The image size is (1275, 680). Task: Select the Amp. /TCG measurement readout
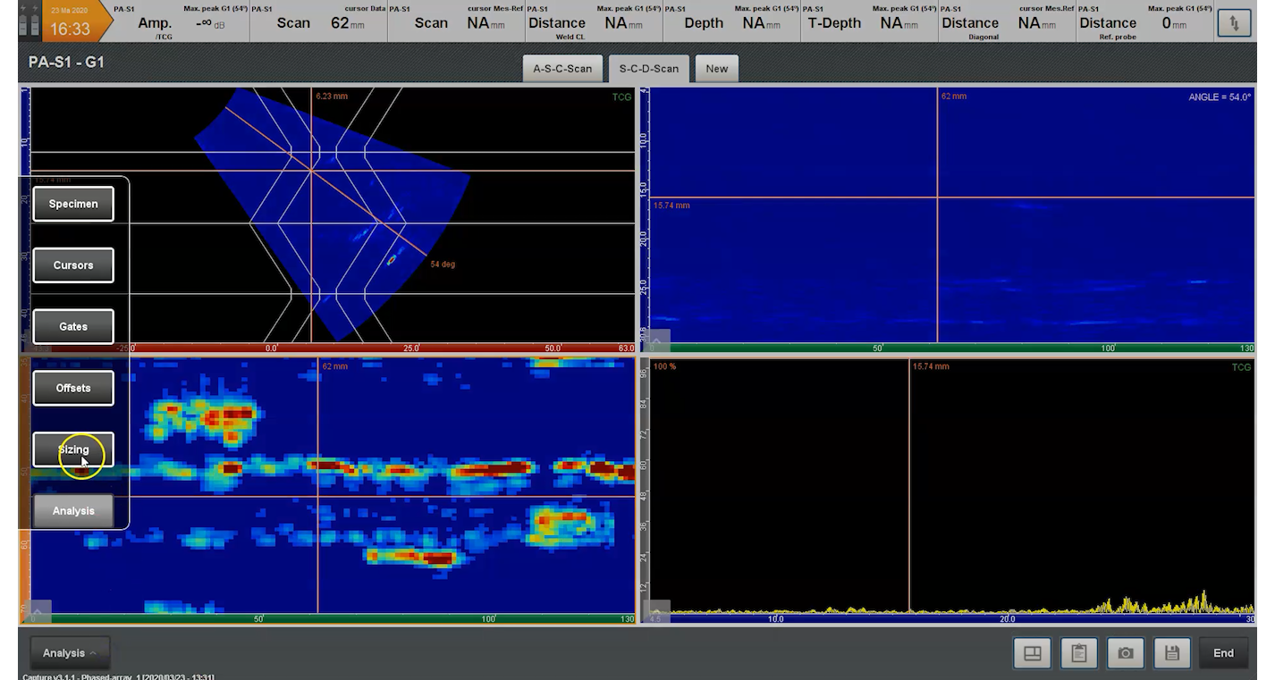(x=180, y=23)
